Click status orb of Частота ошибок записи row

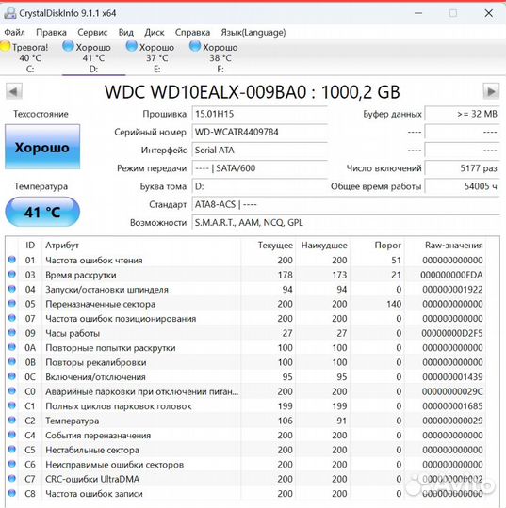pos(12,493)
